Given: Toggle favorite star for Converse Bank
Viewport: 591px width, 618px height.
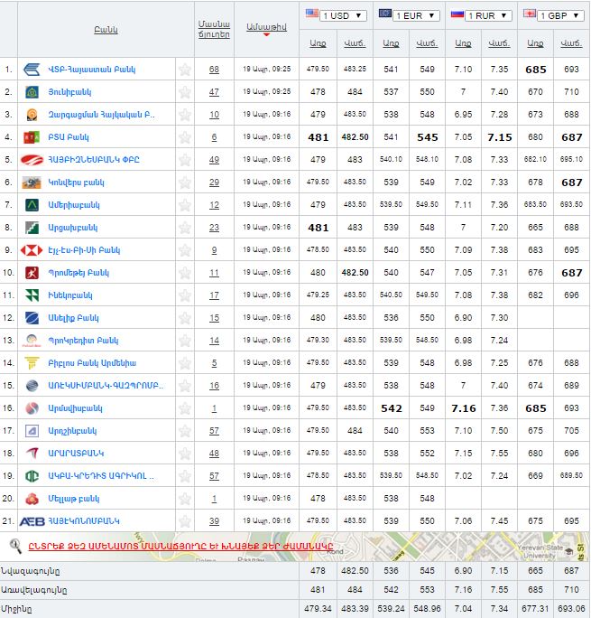Looking at the screenshot, I should click(x=185, y=183).
